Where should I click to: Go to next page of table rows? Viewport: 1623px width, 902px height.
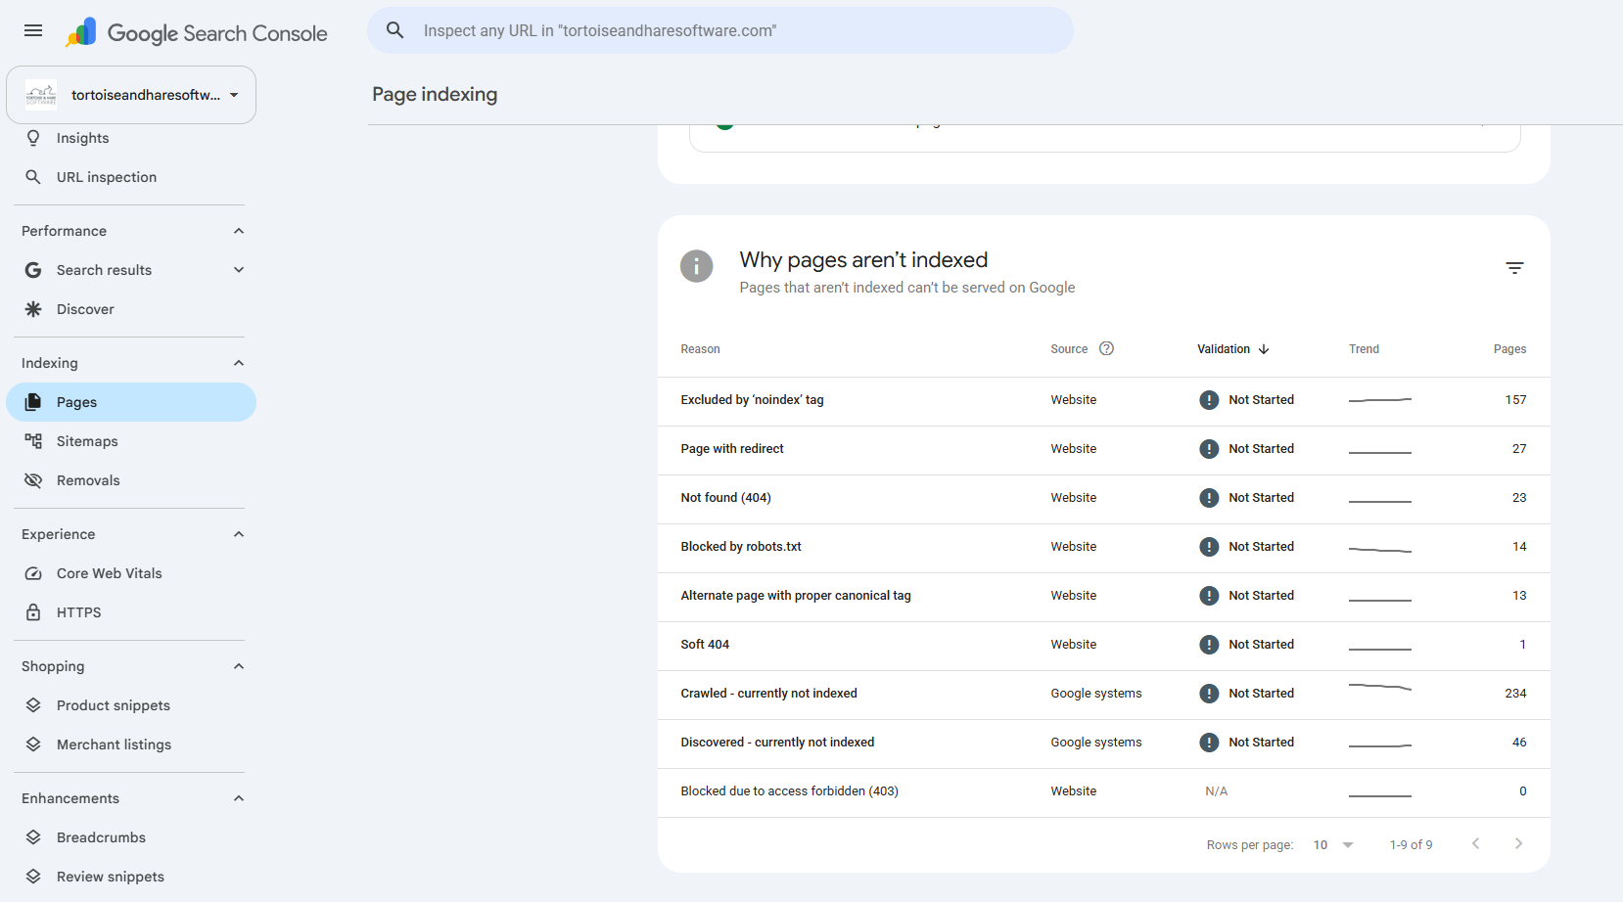[1518, 843]
